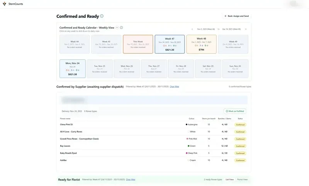Click the Deep Pink colour dot

[x=187, y=153]
